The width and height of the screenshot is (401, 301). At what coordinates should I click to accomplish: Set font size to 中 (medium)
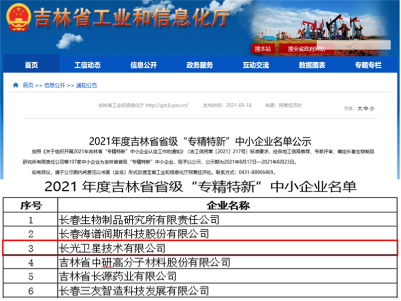click(365, 108)
